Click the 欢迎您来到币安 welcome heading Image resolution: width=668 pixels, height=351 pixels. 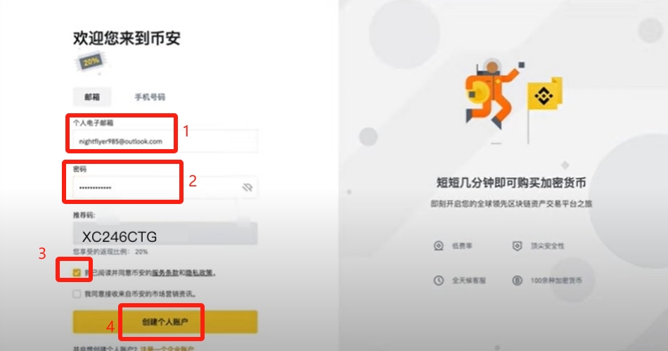pyautogui.click(x=127, y=38)
